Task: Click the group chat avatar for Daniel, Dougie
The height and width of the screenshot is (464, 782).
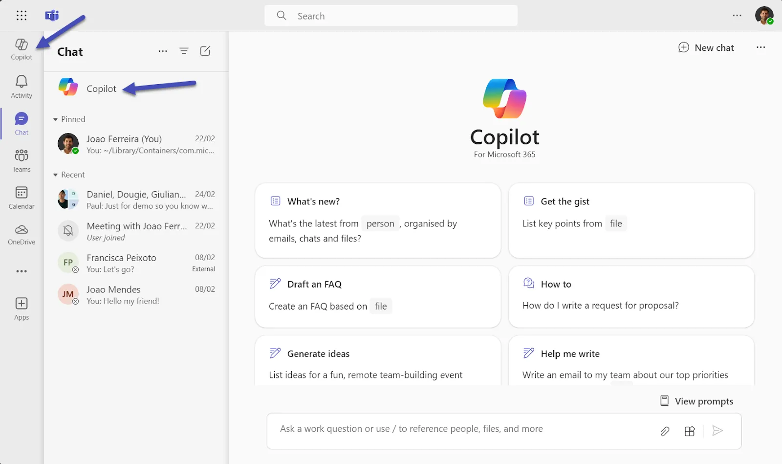Action: pos(68,199)
